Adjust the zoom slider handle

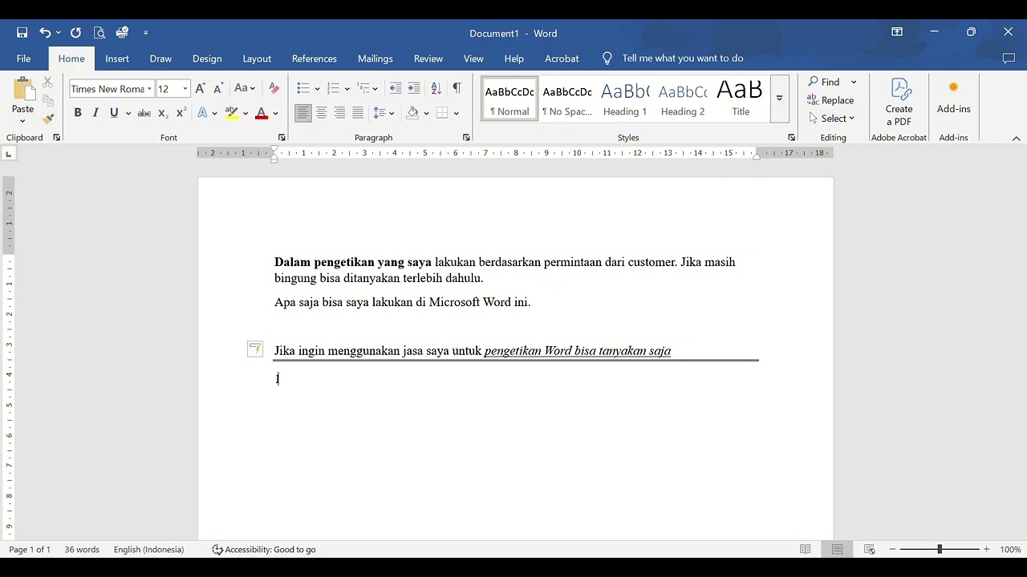click(940, 550)
